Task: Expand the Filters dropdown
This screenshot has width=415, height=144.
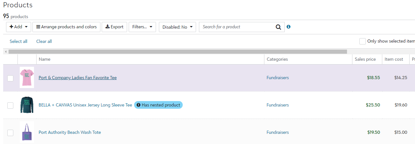Action: (x=142, y=27)
